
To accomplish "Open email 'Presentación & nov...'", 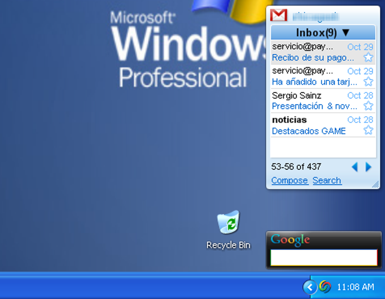I will pos(314,106).
